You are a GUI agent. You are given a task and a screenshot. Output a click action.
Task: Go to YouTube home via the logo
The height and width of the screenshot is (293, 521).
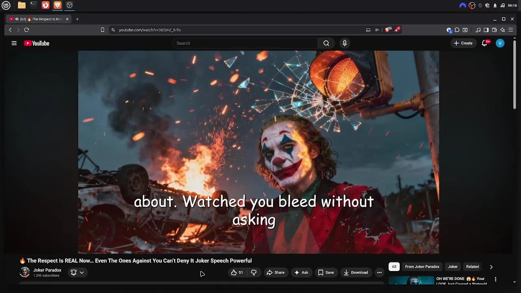[37, 43]
